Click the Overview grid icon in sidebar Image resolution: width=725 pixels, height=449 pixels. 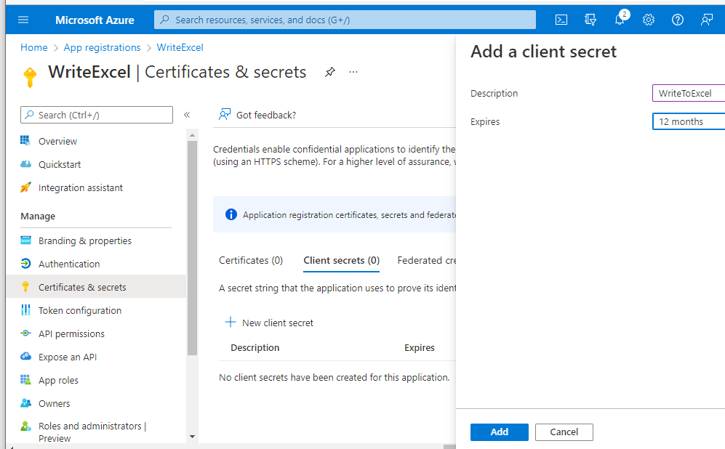pyautogui.click(x=25, y=140)
